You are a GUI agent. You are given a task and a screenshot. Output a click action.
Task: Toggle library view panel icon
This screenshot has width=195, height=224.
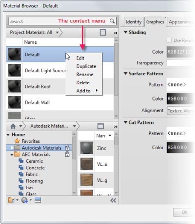point(100,126)
